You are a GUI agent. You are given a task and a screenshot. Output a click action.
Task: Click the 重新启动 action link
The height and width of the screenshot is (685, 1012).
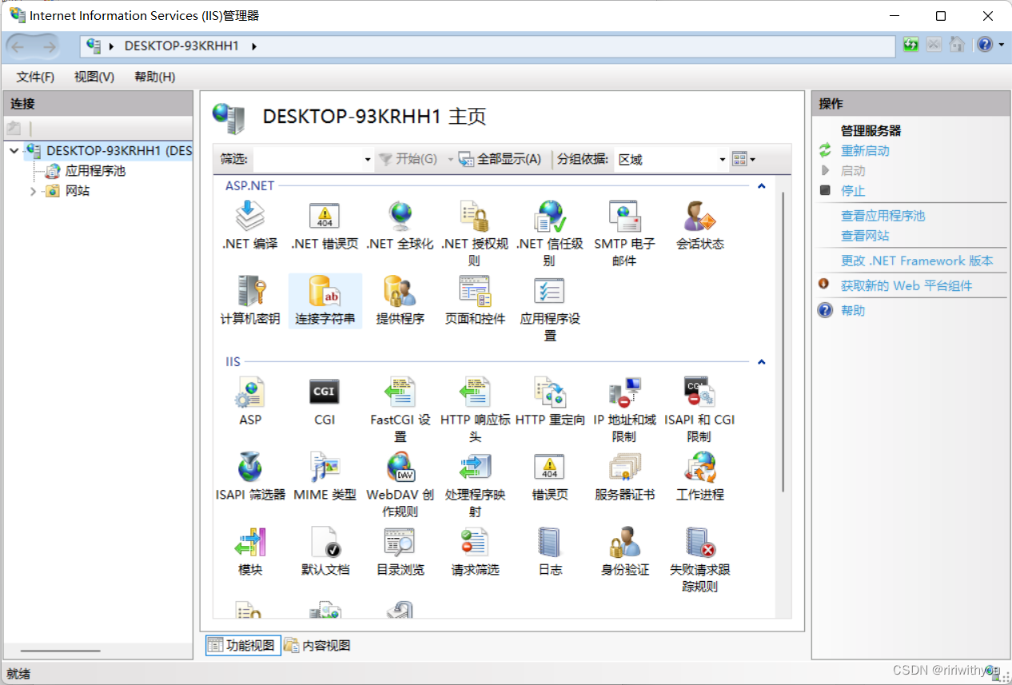pyautogui.click(x=865, y=151)
